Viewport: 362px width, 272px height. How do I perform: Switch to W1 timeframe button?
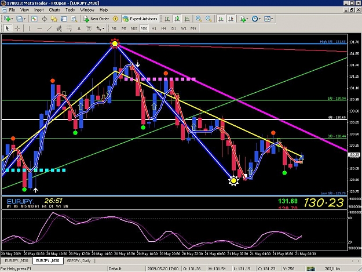pyautogui.click(x=184, y=28)
